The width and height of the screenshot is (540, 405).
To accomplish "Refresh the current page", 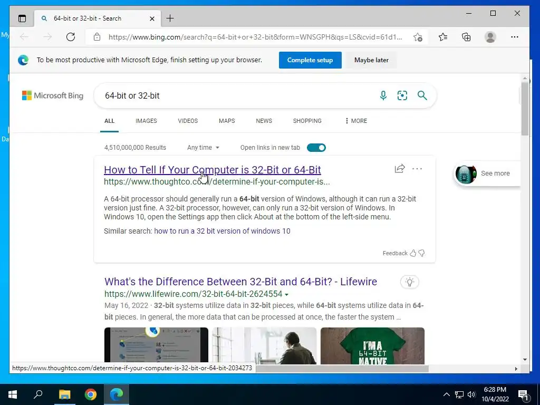I will (x=71, y=37).
